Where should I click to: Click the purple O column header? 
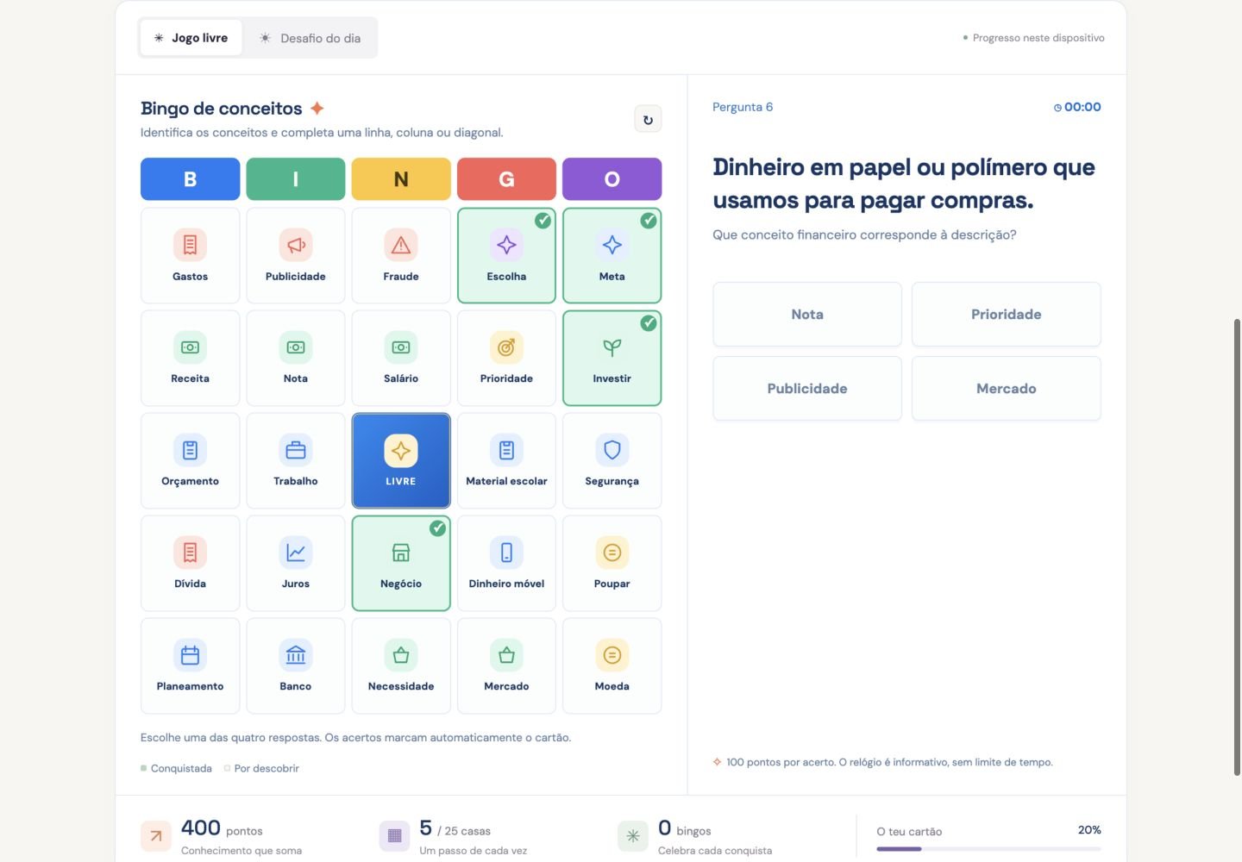(612, 179)
